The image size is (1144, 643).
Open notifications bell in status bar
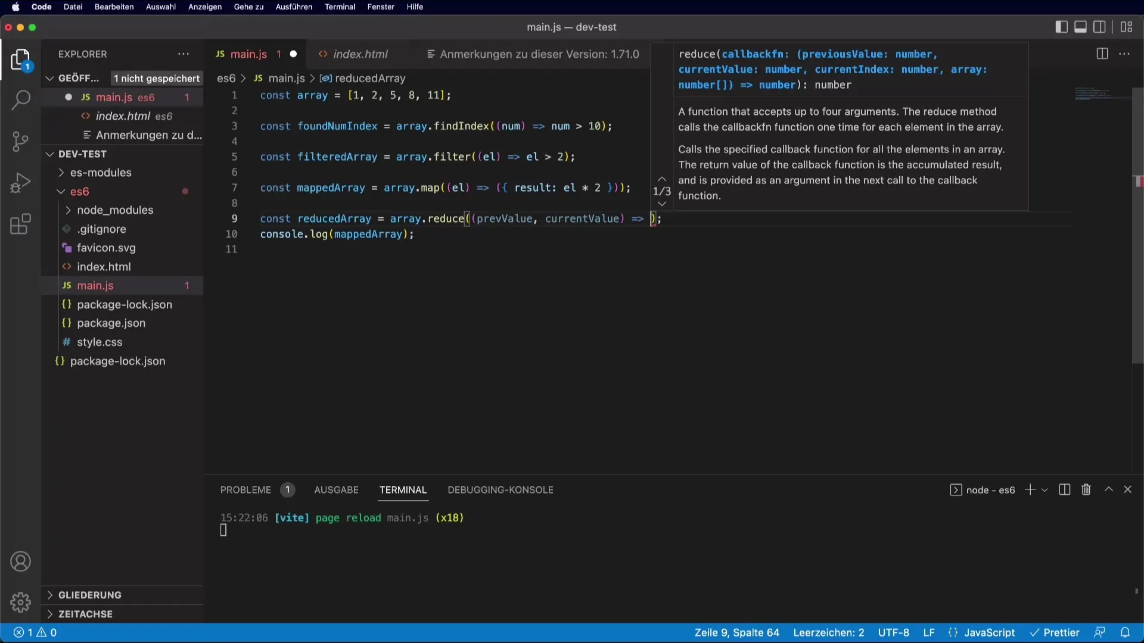pyautogui.click(x=1125, y=633)
